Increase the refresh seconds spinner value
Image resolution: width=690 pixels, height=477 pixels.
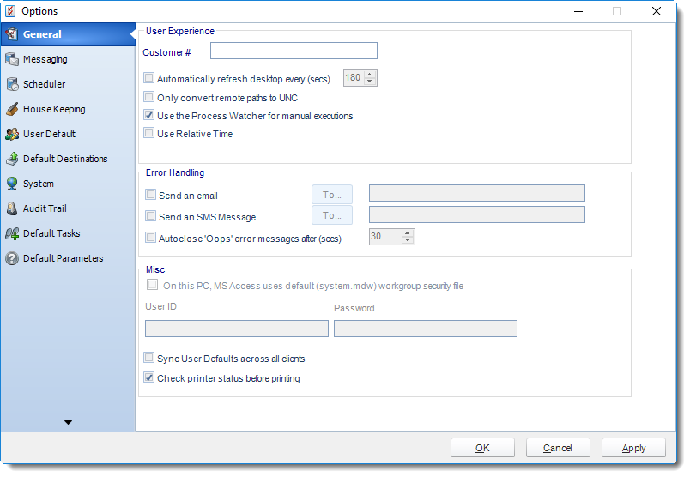pos(370,75)
